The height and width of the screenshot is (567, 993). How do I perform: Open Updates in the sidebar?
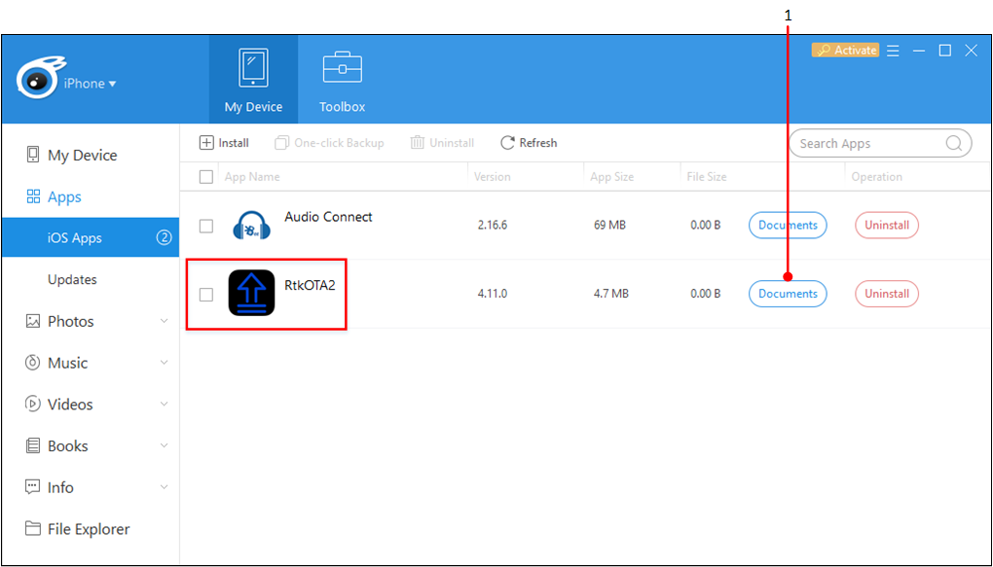[x=90, y=280]
